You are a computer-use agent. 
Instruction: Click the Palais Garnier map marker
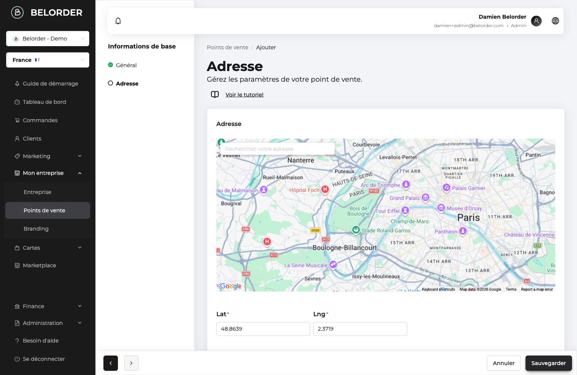(x=446, y=187)
